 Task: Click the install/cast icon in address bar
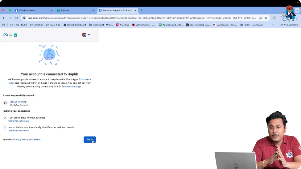(260, 18)
